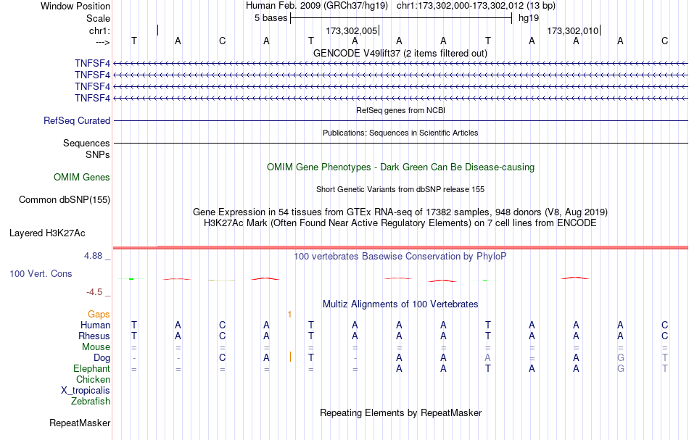Click the H3K27Ac Mark ENCODE track title

point(400,223)
